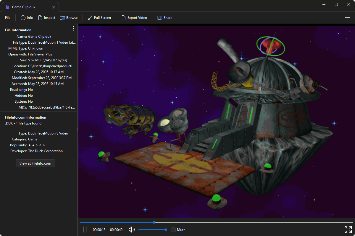Image resolution: width=355 pixels, height=236 pixels.
Task: Click the Browse toolbar button
Action: 69,18
